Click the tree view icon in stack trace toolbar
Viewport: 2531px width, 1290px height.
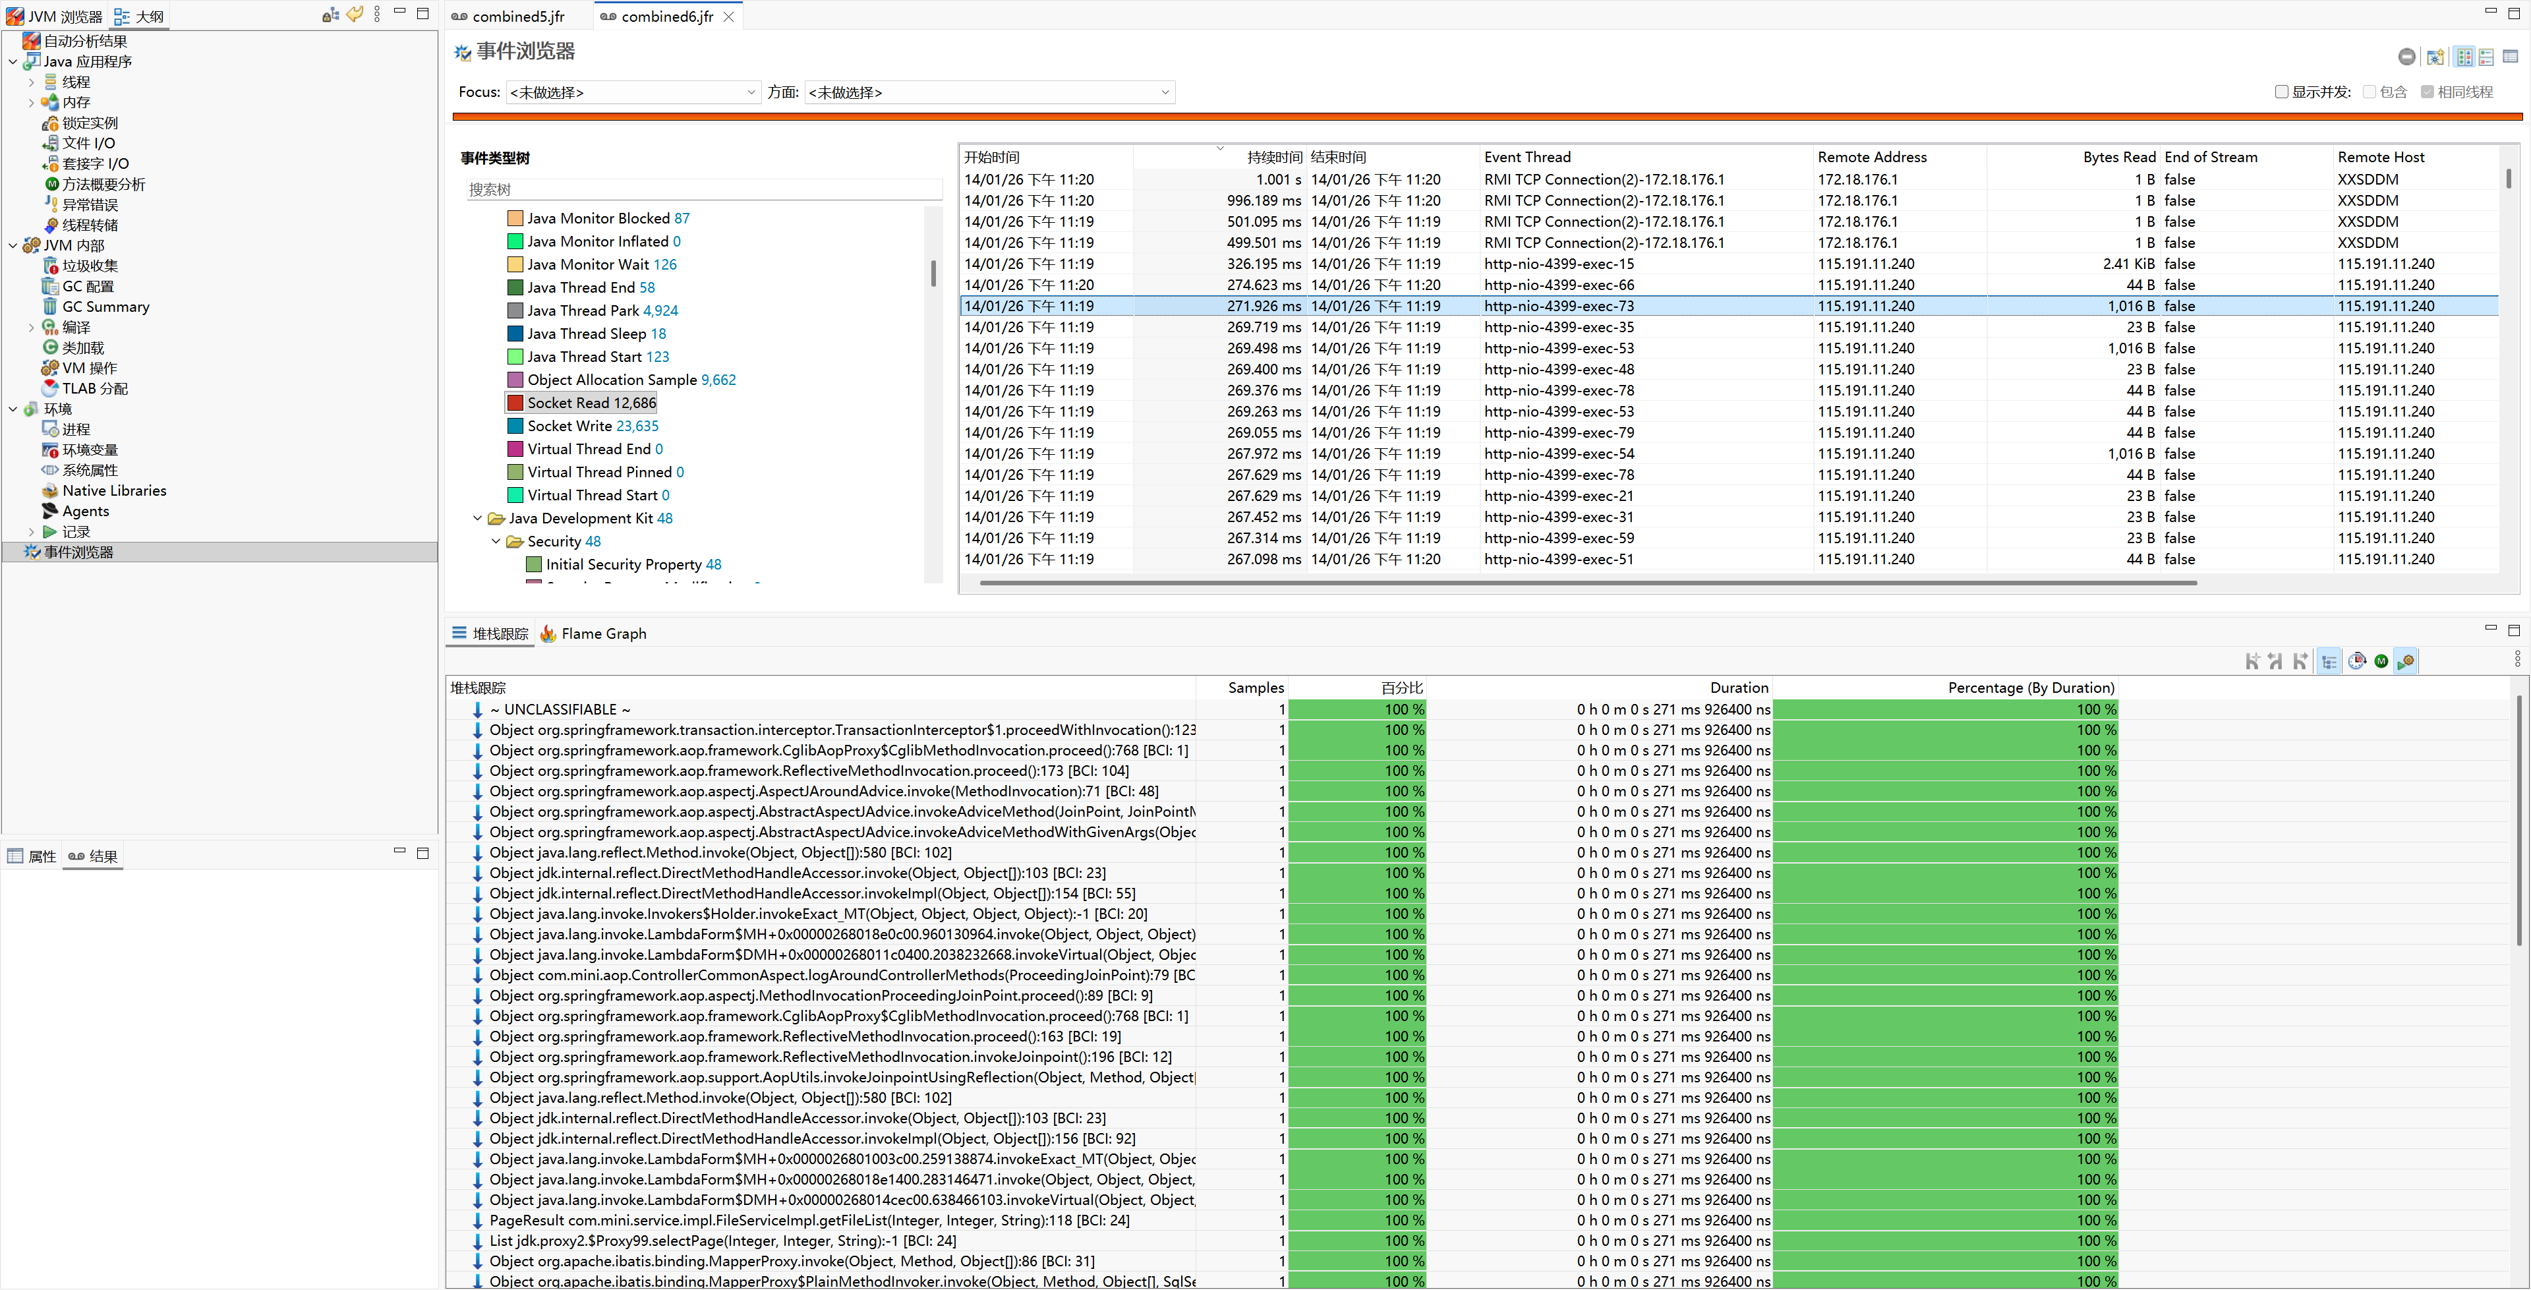(2329, 661)
